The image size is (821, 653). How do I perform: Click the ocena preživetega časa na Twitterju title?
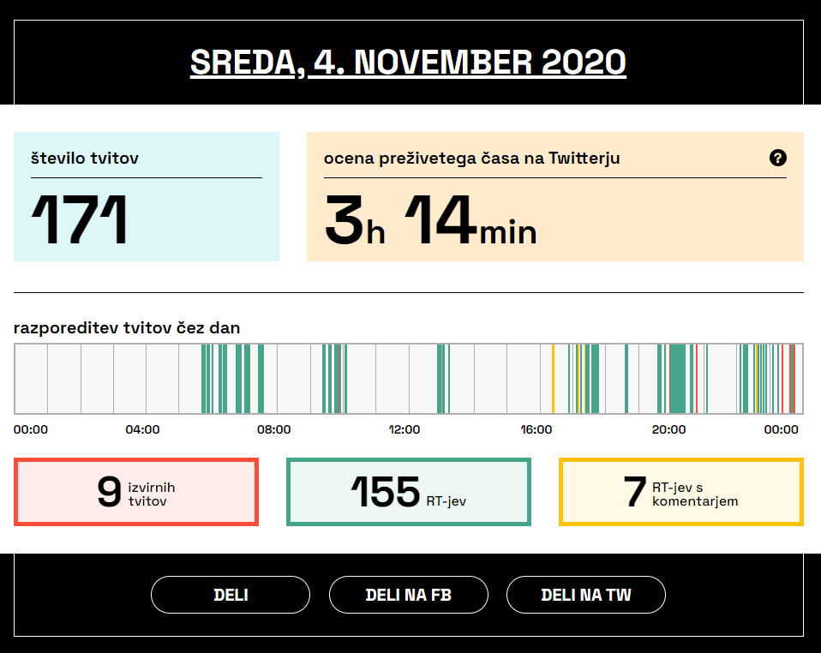coord(471,158)
